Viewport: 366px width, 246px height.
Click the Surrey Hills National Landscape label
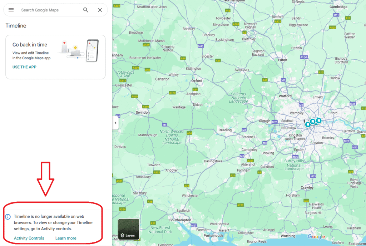294,165
